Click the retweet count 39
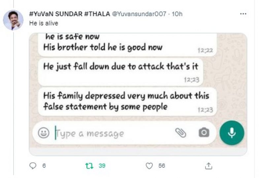264x178 pixels. point(102,166)
